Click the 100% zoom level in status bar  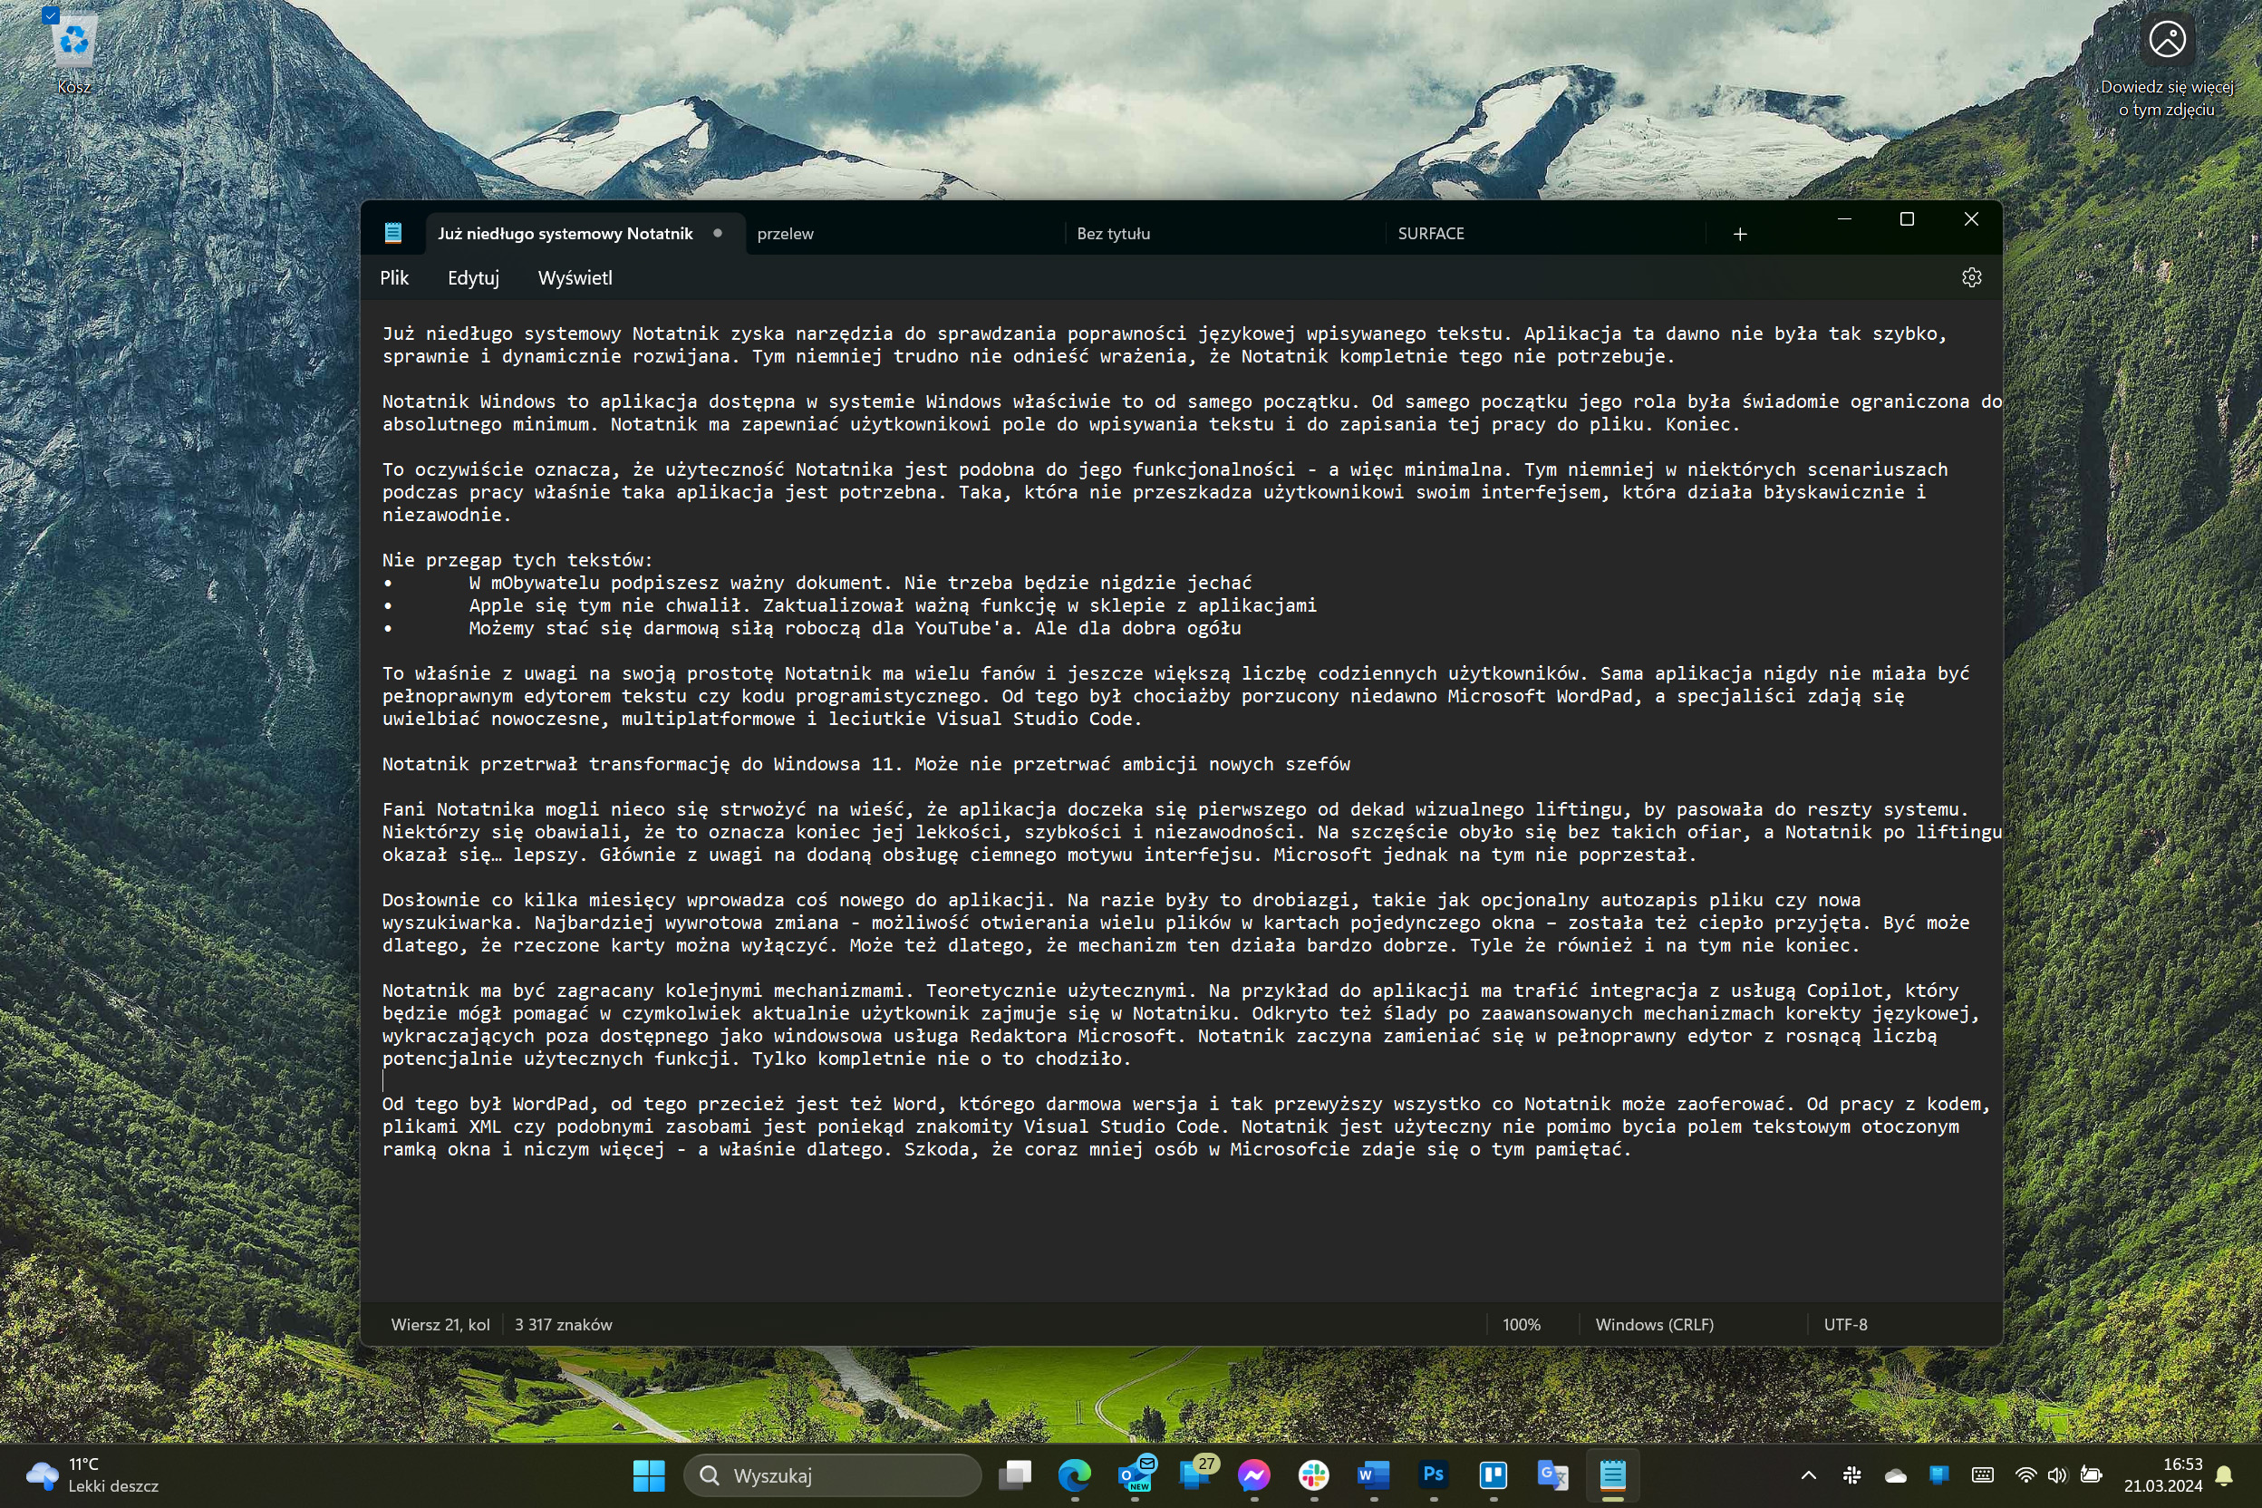pos(1522,1324)
